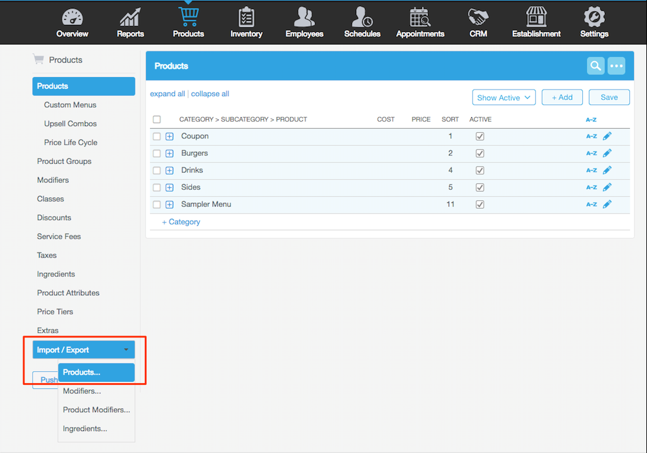Click the expand all link
The image size is (647, 453).
(x=167, y=94)
